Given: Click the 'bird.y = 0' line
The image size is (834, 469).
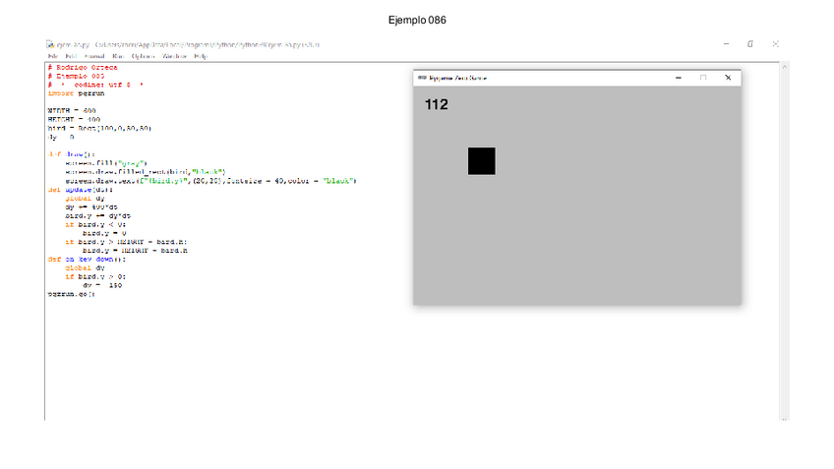Looking at the screenshot, I should pyautogui.click(x=104, y=233).
